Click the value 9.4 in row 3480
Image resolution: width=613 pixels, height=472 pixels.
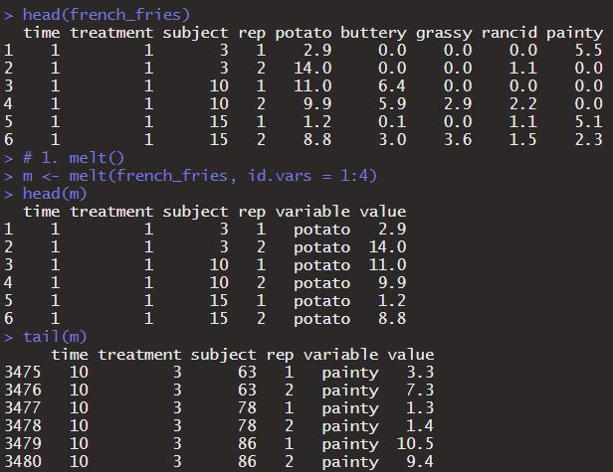click(420, 462)
